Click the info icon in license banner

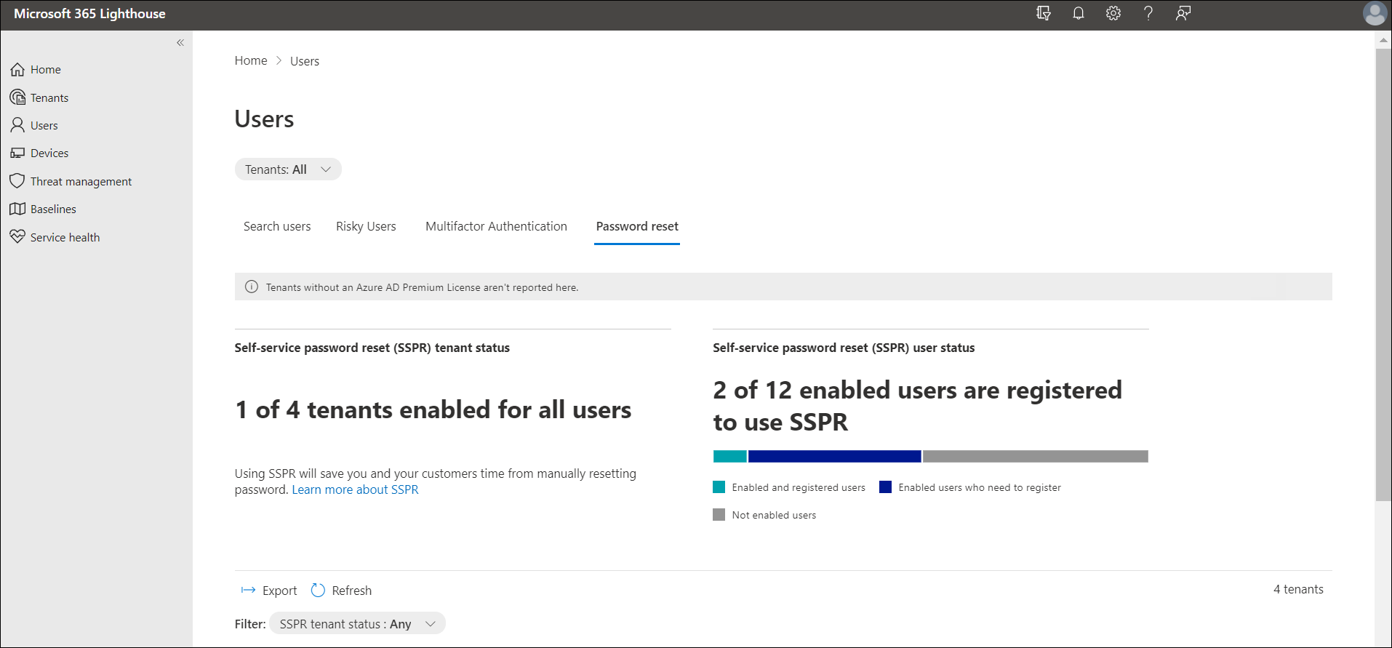tap(252, 287)
